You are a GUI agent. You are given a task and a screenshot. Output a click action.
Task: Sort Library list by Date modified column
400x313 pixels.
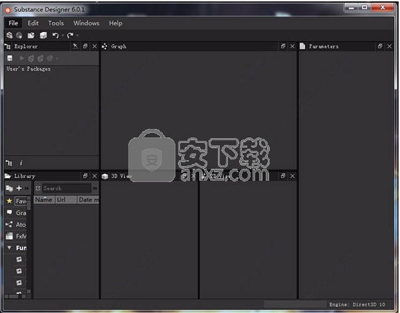[x=88, y=200]
